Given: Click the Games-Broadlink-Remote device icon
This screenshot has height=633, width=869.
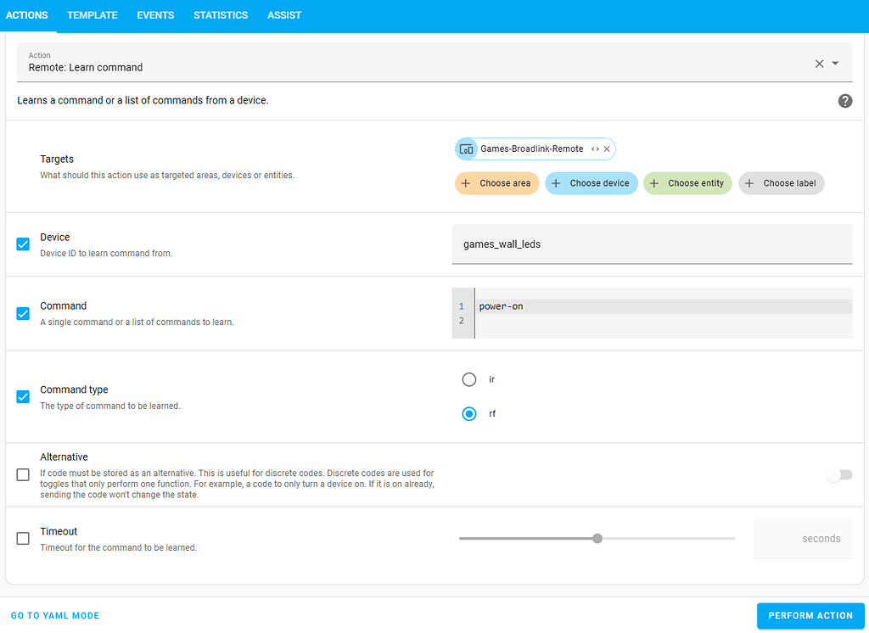Looking at the screenshot, I should 467,149.
